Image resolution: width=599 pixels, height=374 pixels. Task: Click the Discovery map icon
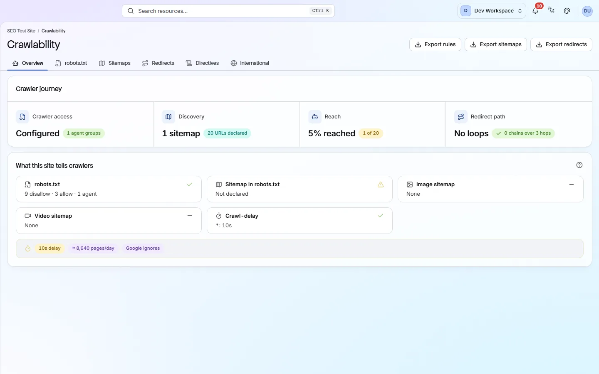pos(168,117)
